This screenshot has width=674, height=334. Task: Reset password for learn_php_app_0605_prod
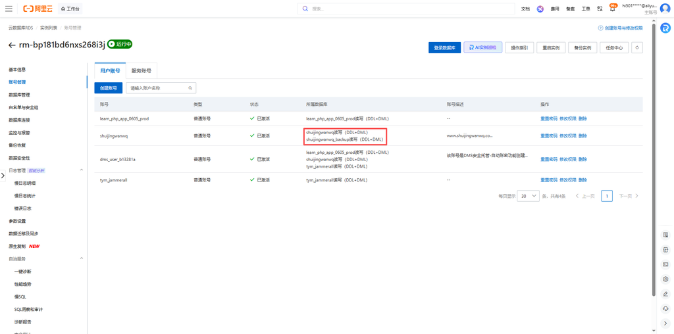coord(549,119)
